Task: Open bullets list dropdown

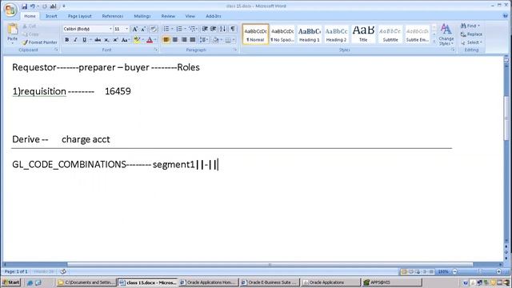Action: click(173, 29)
